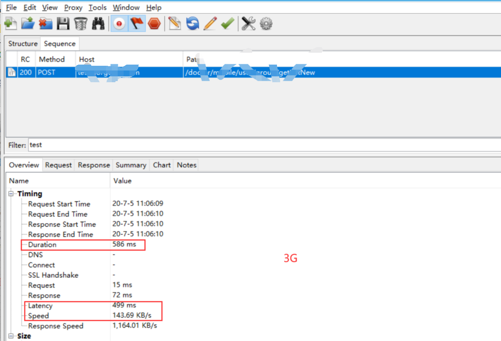Viewport: 501px width, 341px height.
Task: Open the View menu
Action: click(x=50, y=7)
